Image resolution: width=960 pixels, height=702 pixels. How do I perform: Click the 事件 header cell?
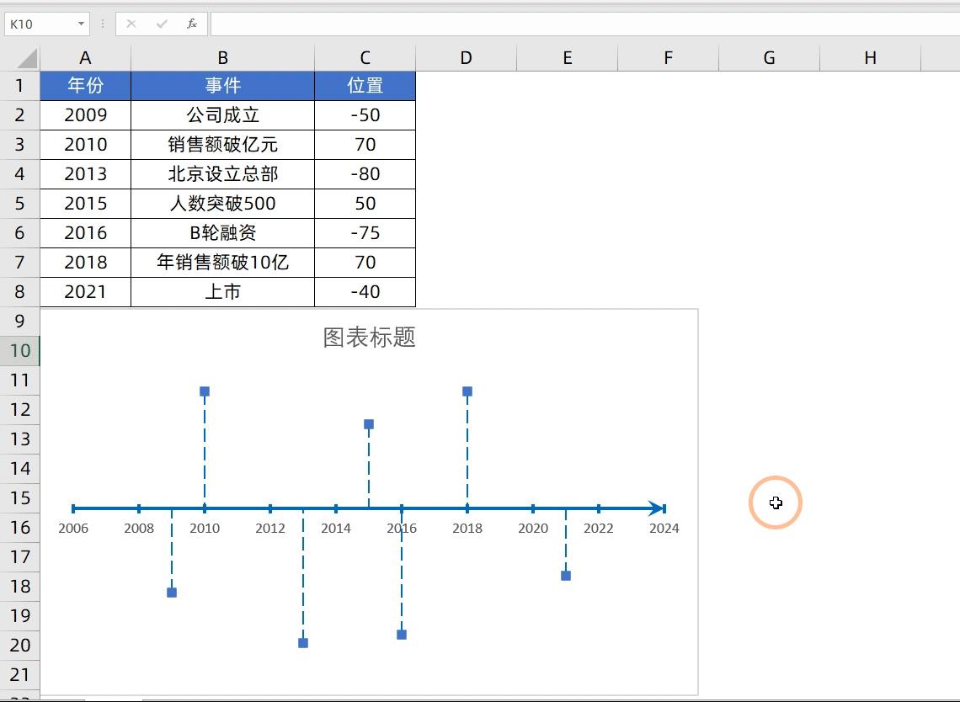221,85
